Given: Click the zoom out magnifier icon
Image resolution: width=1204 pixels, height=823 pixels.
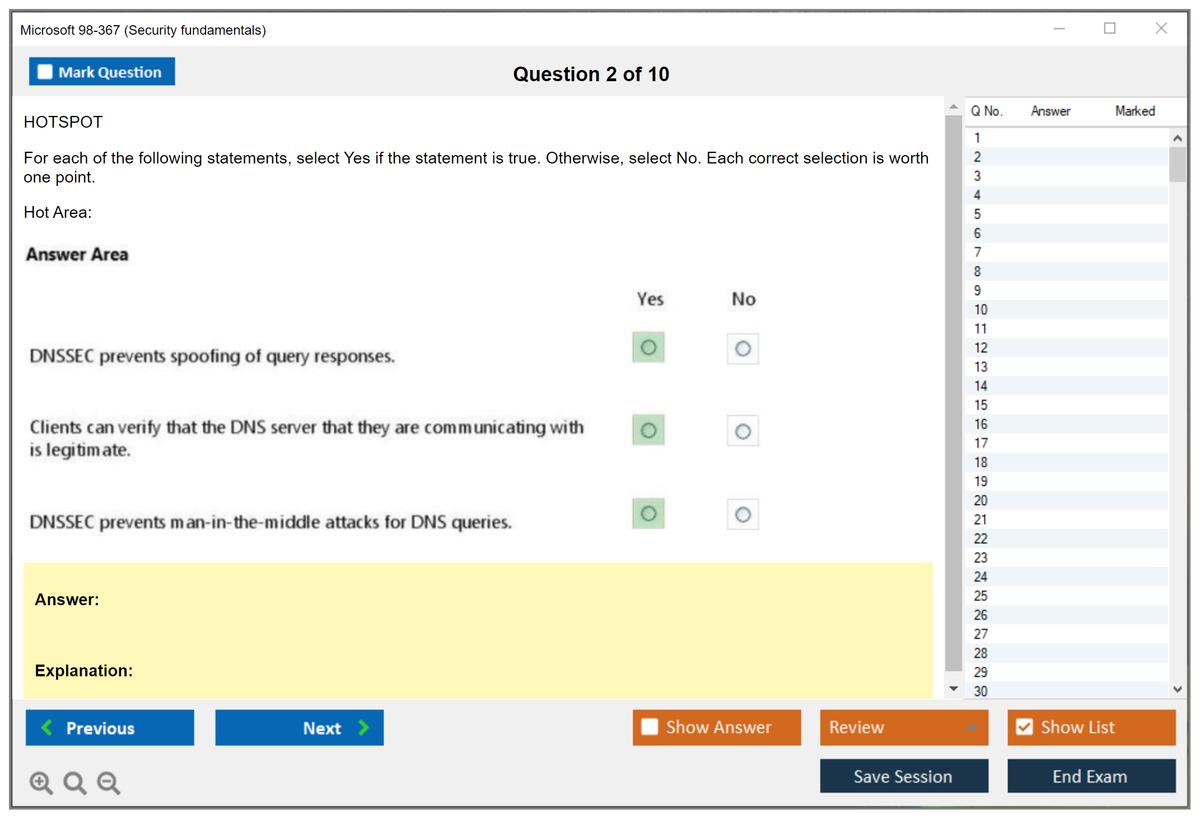Looking at the screenshot, I should pos(109,782).
